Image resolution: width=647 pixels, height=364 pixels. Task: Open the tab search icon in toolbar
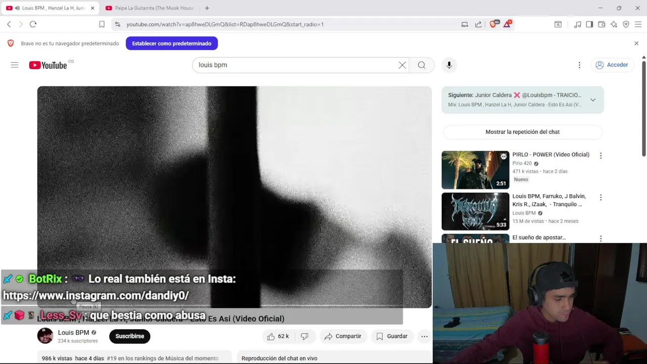point(558,24)
